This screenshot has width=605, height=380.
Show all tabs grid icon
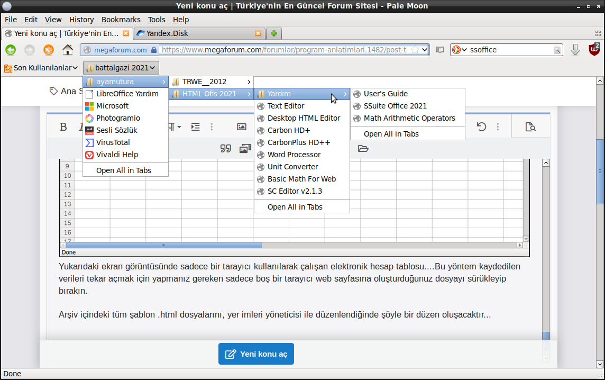[598, 33]
